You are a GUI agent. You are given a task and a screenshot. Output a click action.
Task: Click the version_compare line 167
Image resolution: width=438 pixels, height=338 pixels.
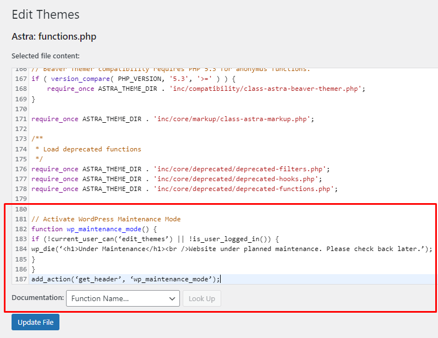point(134,79)
